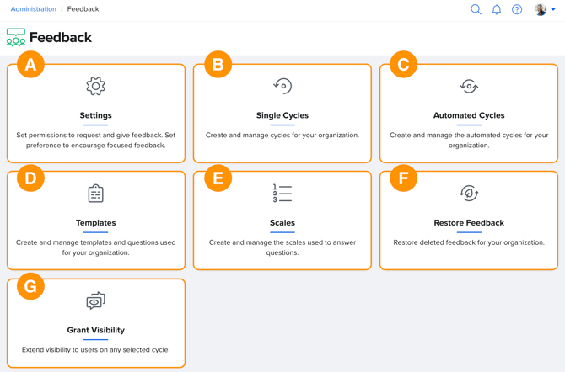The height and width of the screenshot is (372, 565).
Task: Open the Settings card title
Action: click(95, 115)
